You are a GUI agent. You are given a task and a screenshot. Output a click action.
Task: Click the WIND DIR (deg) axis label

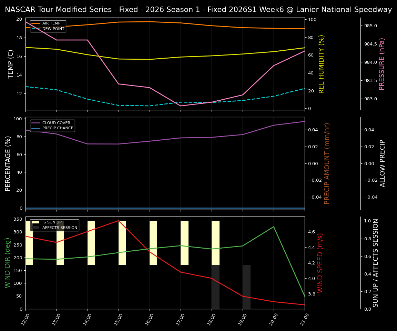click(8, 260)
